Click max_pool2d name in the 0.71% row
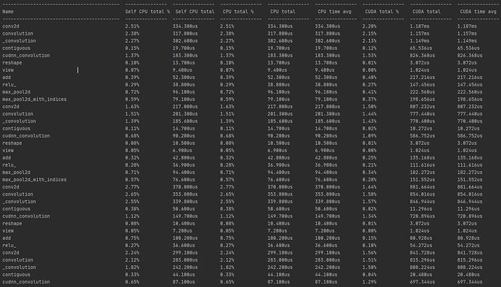 click(x=16, y=172)
